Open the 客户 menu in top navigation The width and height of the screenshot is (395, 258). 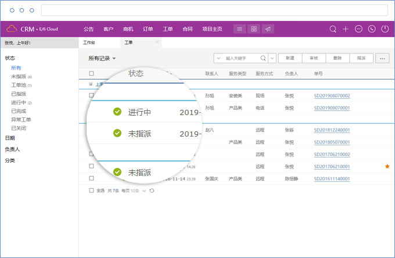click(x=108, y=28)
